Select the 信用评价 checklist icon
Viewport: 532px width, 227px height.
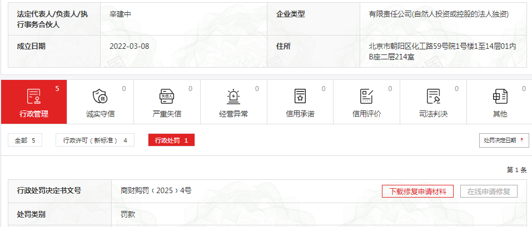pyautogui.click(x=366, y=96)
